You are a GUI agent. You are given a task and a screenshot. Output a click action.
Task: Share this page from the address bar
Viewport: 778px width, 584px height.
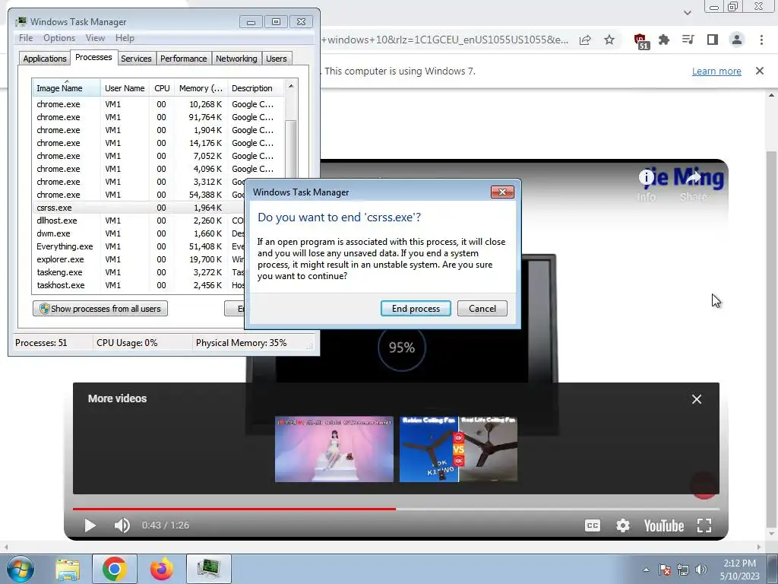click(585, 40)
